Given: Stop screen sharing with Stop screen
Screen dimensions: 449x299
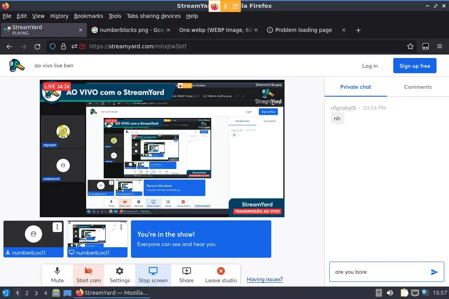Looking at the screenshot, I should (x=153, y=275).
